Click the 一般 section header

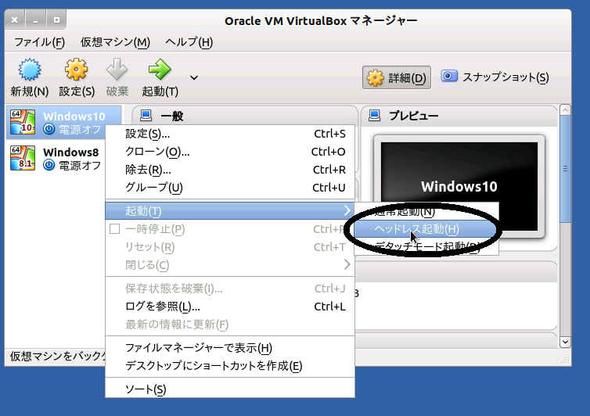tap(245, 116)
